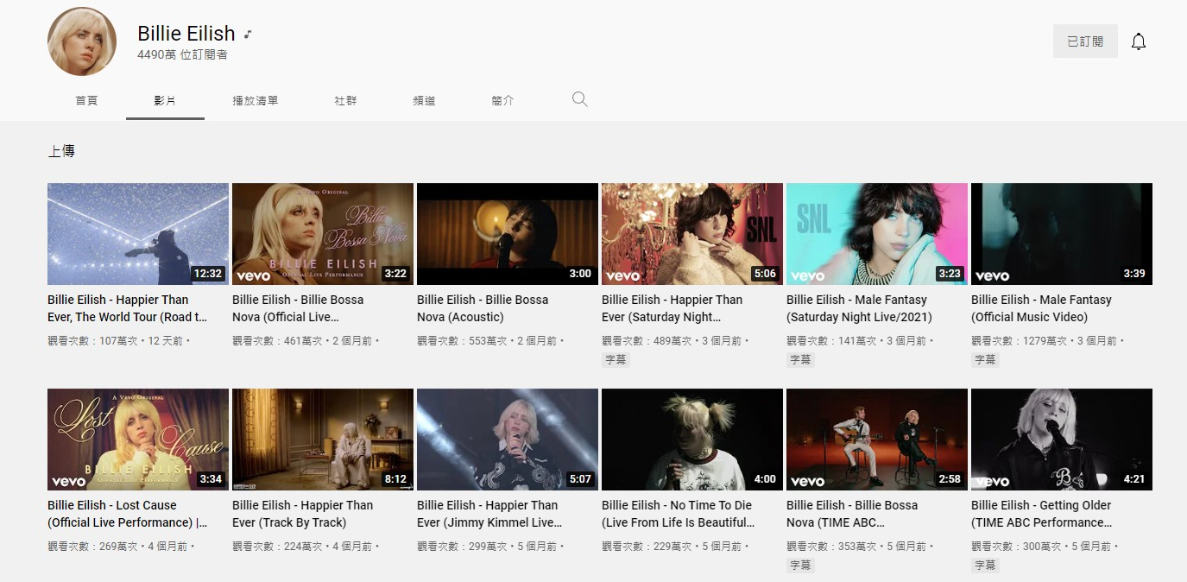
Task: Click the 4490萬 位訂閱者 subscriber count
Action: pyautogui.click(x=182, y=54)
